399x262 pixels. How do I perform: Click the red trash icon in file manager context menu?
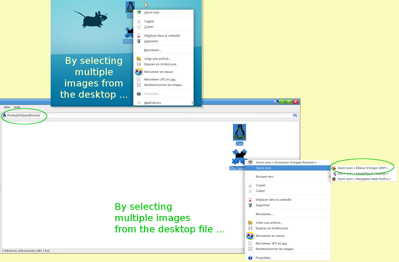click(x=250, y=200)
